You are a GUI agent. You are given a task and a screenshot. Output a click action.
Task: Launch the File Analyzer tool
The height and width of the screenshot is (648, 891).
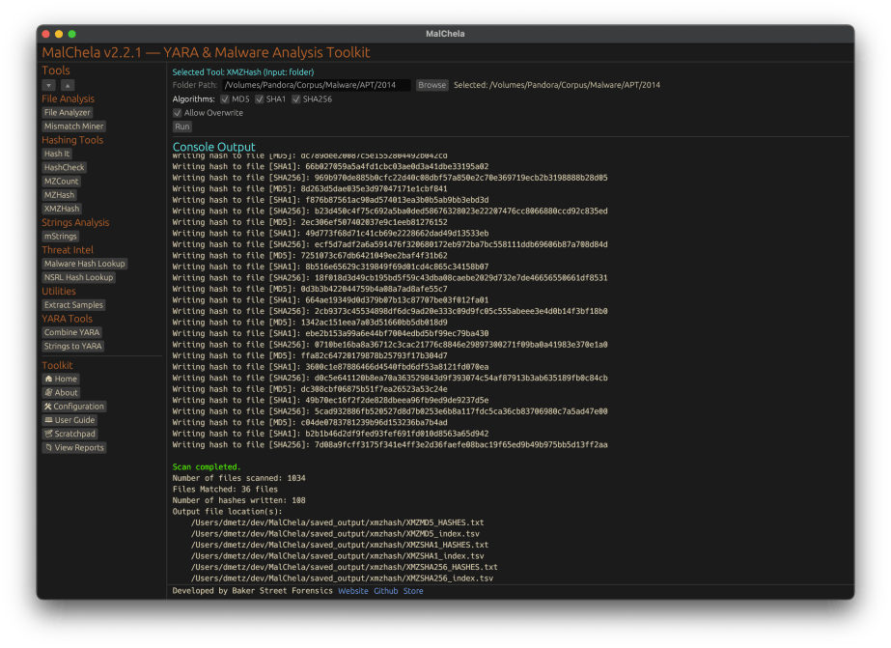68,113
